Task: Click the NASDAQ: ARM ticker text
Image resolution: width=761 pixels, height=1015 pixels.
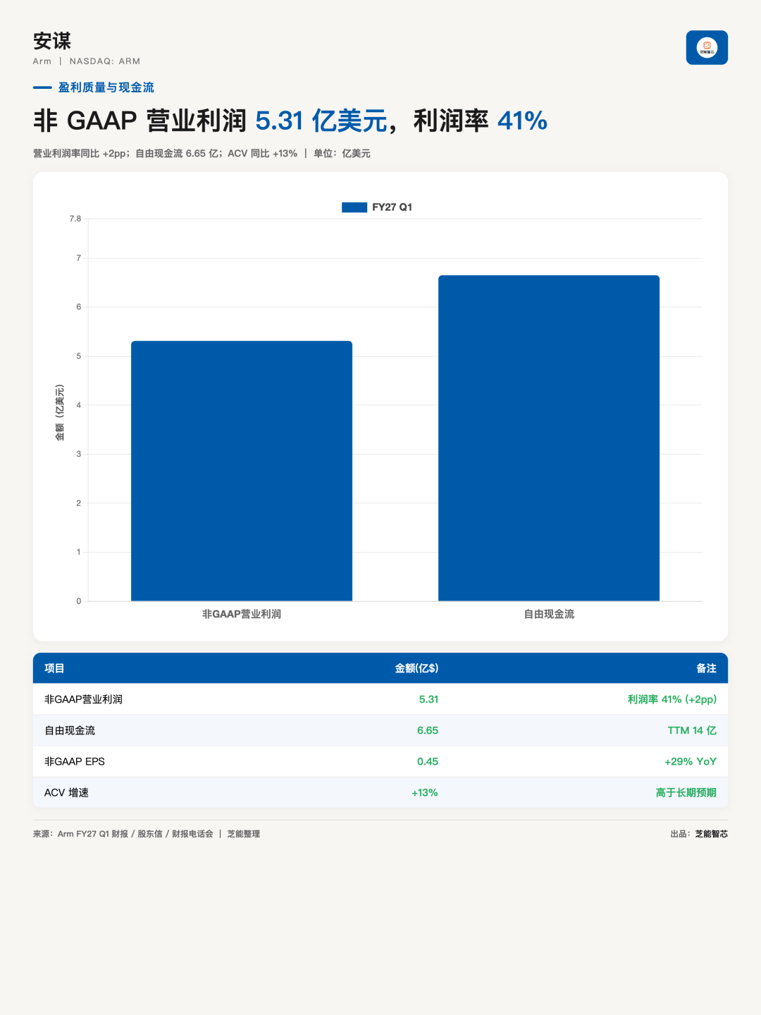Action: tap(105, 61)
